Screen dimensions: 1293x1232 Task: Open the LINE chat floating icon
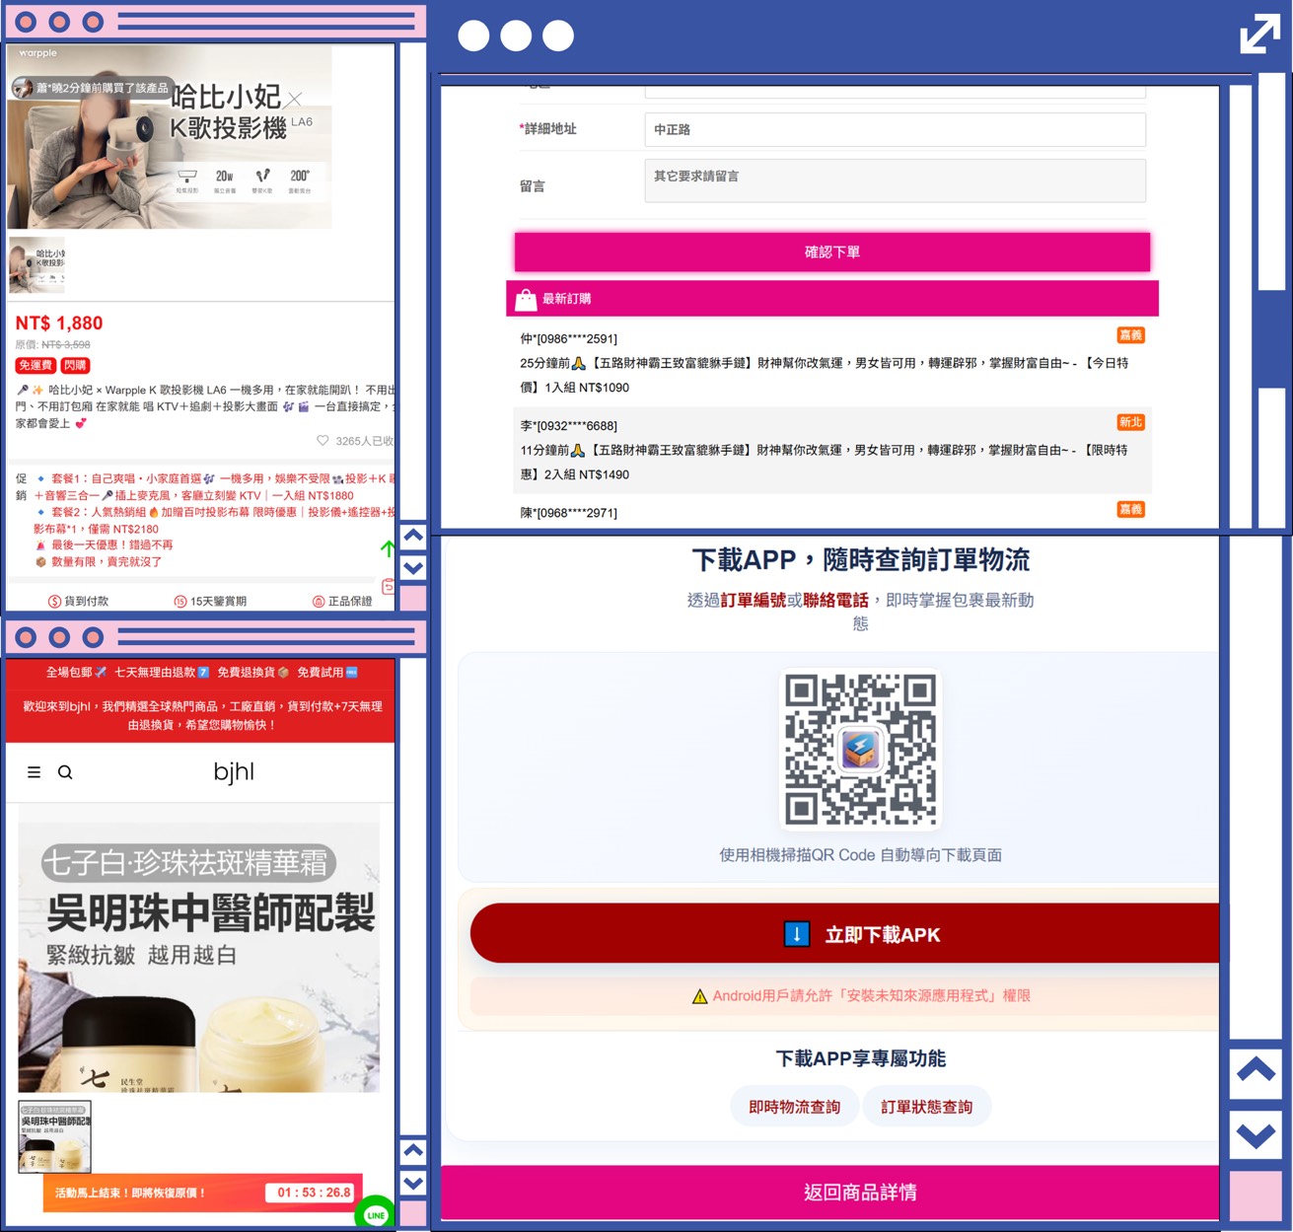(x=375, y=1214)
